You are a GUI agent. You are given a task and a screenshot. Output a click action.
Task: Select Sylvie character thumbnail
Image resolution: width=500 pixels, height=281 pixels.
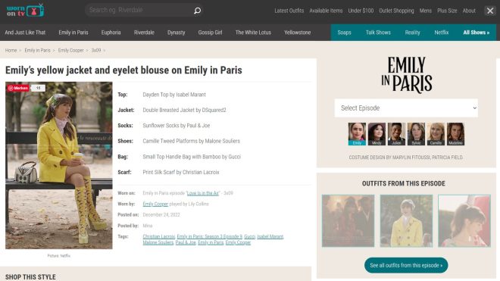[x=416, y=134]
